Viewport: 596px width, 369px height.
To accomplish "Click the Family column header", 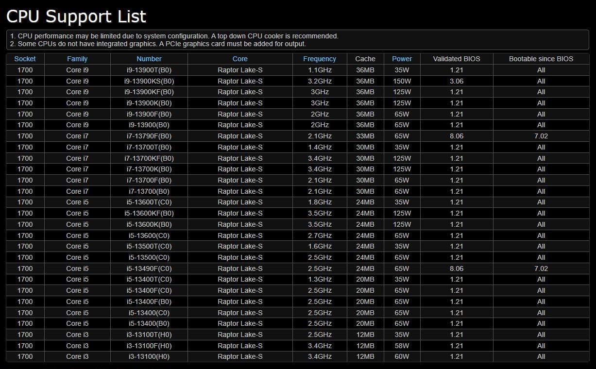I will (77, 59).
